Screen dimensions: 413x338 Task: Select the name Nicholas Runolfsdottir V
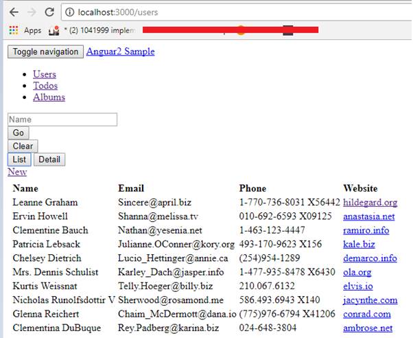[64, 300]
